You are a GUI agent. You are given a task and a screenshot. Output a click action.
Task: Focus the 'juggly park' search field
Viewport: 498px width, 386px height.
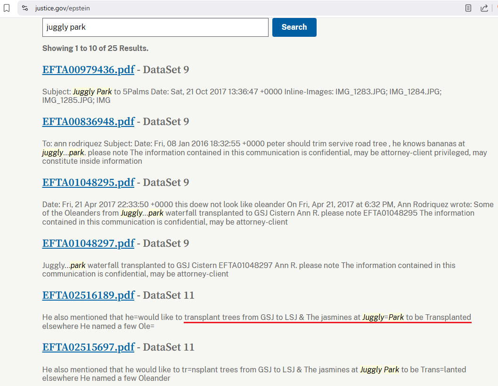point(155,27)
